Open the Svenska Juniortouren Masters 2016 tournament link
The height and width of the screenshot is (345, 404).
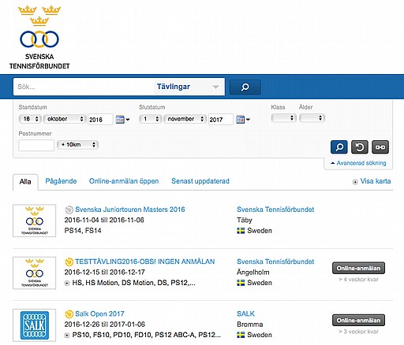tap(130, 210)
